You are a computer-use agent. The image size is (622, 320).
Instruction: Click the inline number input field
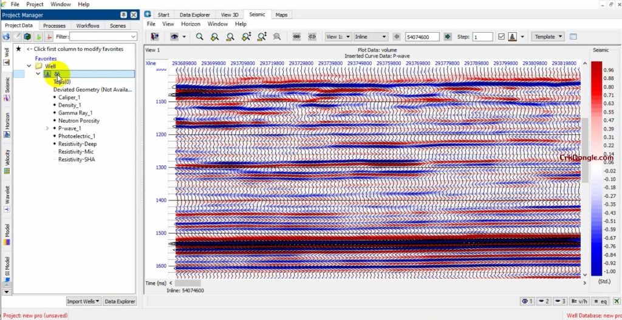click(x=422, y=37)
